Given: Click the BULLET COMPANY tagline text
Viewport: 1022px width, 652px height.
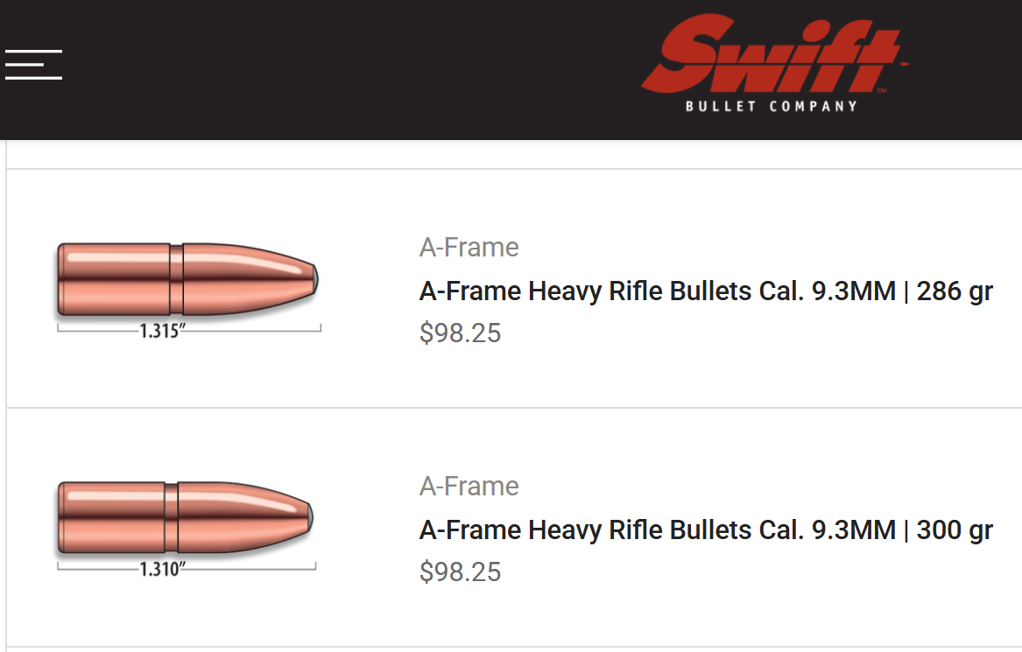Looking at the screenshot, I should point(772,107).
